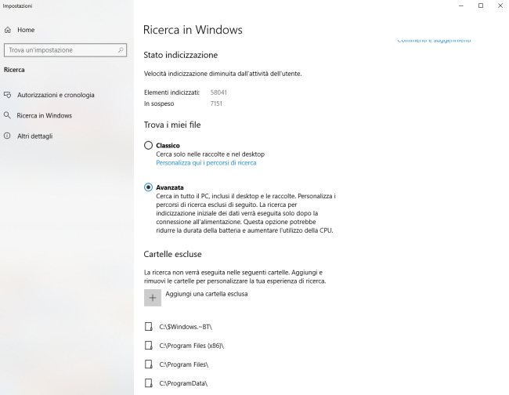The width and height of the screenshot is (509, 395).
Task: Close the Impostazioni window
Action: [x=500, y=5]
